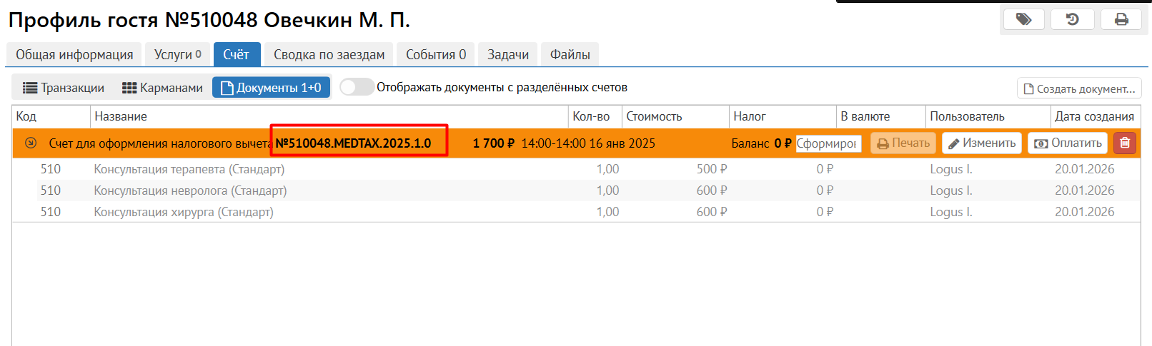This screenshot has width=1152, height=346.
Task: Click the 1 700 ₽ invoice total
Action: 494,143
